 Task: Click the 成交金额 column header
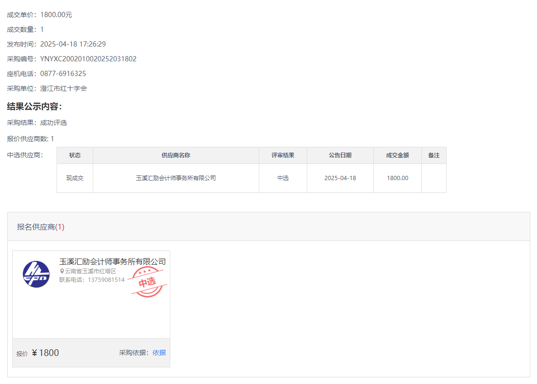point(397,155)
